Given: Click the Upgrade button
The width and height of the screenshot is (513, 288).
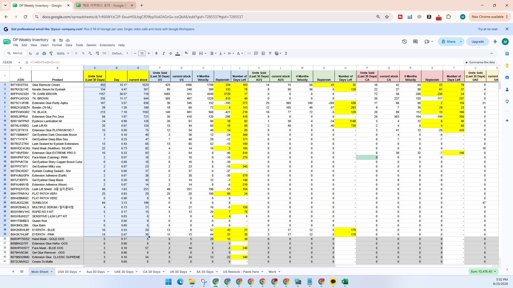Looking at the screenshot, I should [x=477, y=42].
